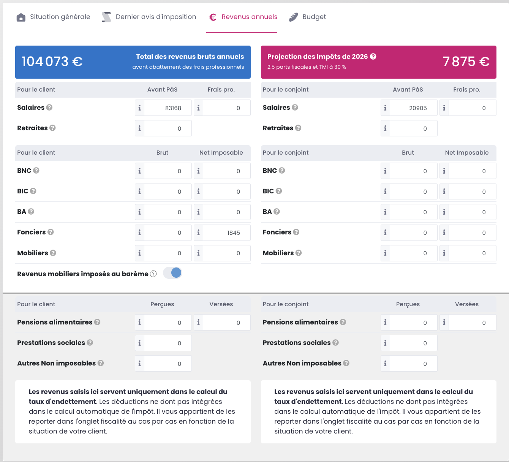Toggle Revenus mobiliers imposés au barème switch
This screenshot has height=462, width=509.
(173, 273)
